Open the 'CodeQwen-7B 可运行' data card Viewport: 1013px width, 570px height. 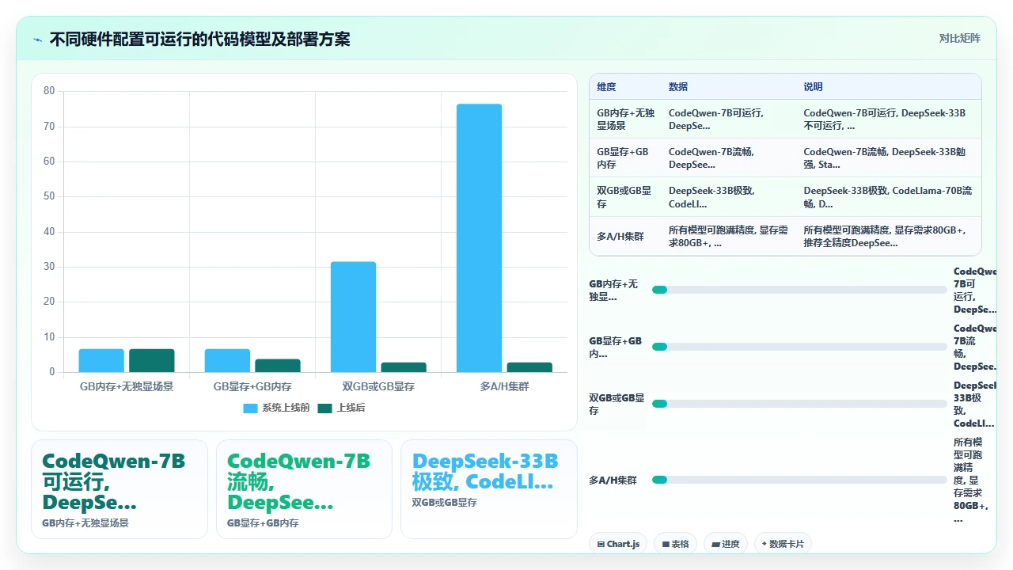[120, 489]
